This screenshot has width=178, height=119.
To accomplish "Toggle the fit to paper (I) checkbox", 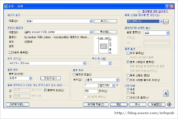I will 74,74.
